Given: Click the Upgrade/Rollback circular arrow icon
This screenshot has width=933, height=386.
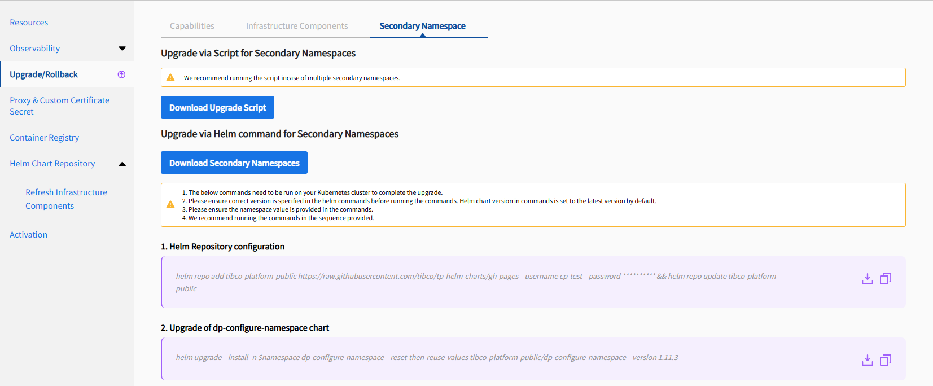Looking at the screenshot, I should pos(121,74).
